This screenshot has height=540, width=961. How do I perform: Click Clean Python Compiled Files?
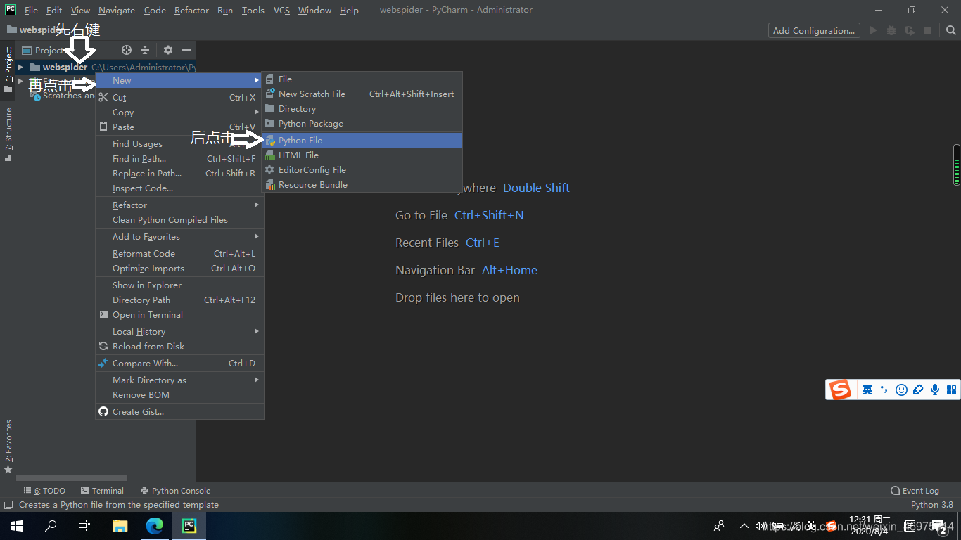pyautogui.click(x=179, y=219)
